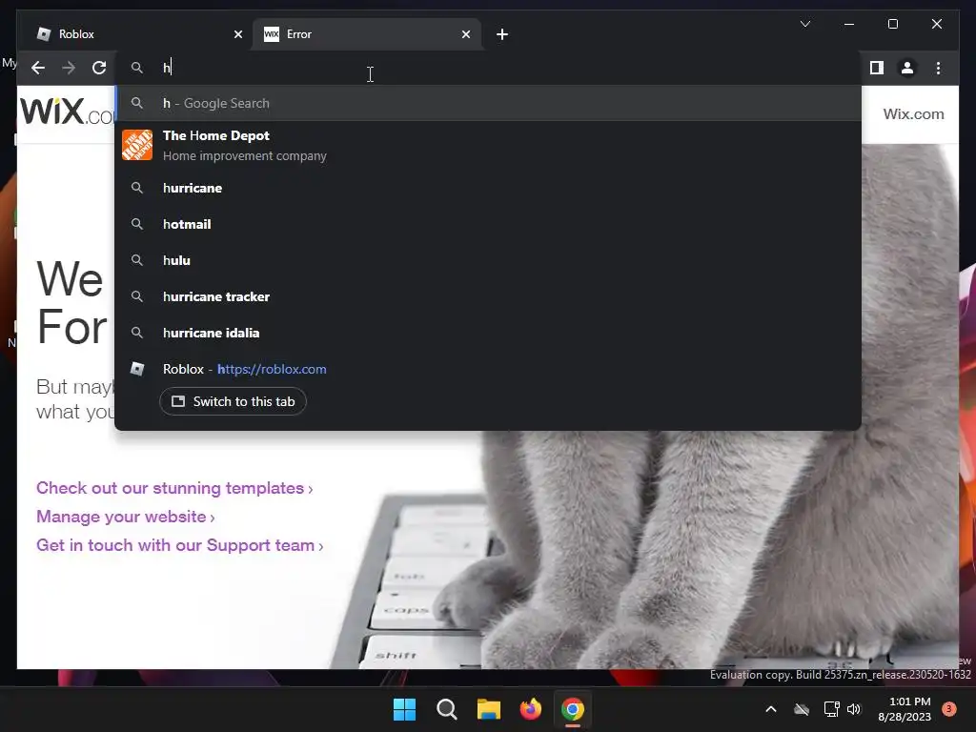This screenshot has height=732, width=976.
Task: Close the Roblox tab
Action: (x=237, y=34)
